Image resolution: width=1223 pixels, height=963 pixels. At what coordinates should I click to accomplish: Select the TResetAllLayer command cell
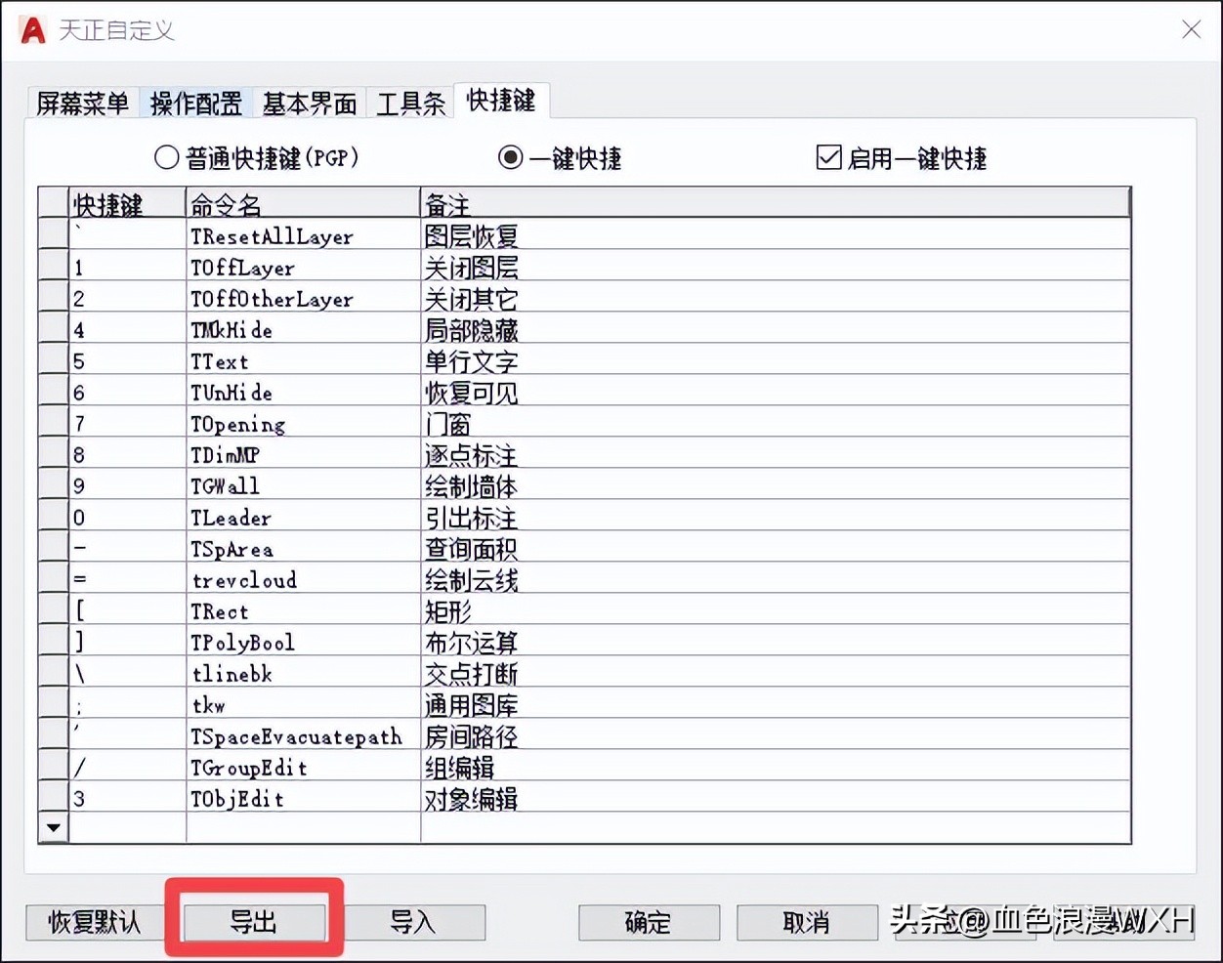pos(303,235)
